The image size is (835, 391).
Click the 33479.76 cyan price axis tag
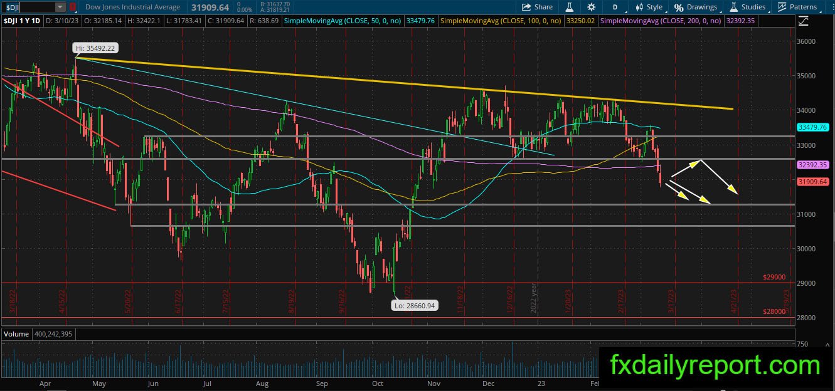point(812,127)
